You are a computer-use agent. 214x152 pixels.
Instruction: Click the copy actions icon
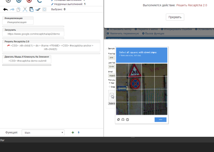(x=18, y=9)
